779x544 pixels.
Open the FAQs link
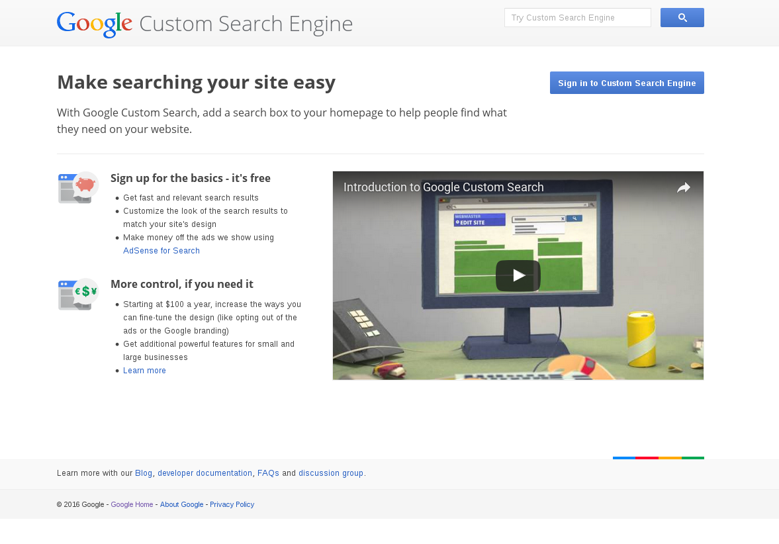tap(268, 473)
